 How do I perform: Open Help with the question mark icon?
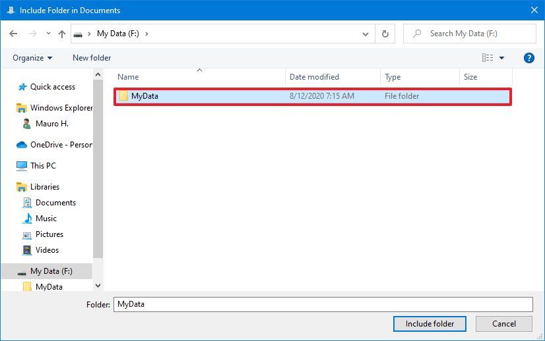point(529,58)
